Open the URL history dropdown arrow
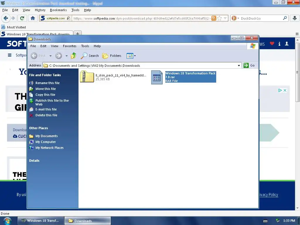This screenshot has width=300, height=225. pyautogui.click(x=225, y=18)
